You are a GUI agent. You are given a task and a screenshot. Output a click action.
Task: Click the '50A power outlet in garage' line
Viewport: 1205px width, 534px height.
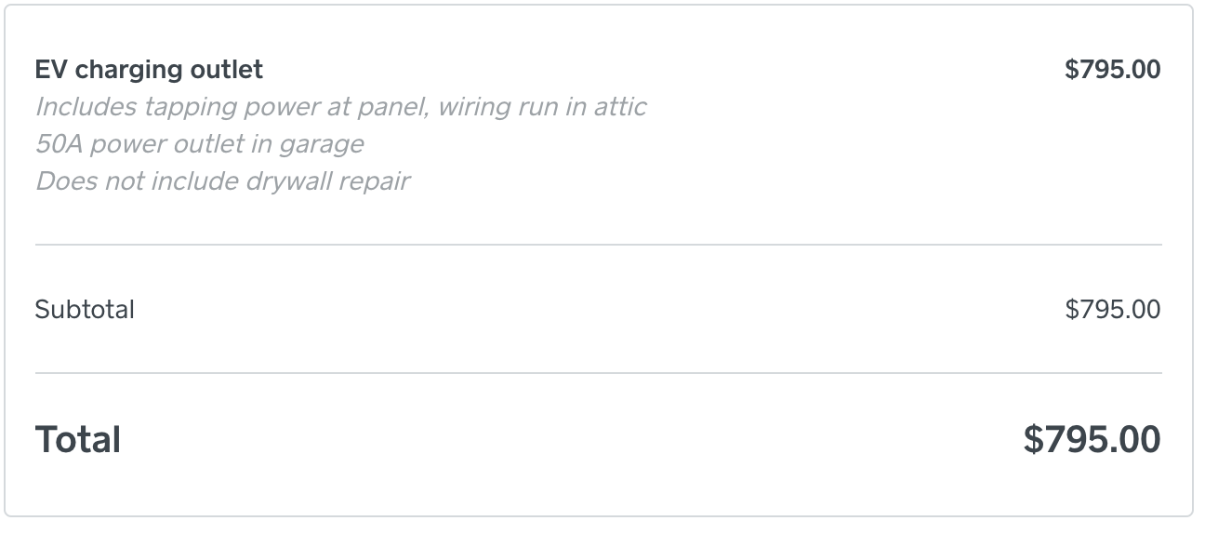199,144
